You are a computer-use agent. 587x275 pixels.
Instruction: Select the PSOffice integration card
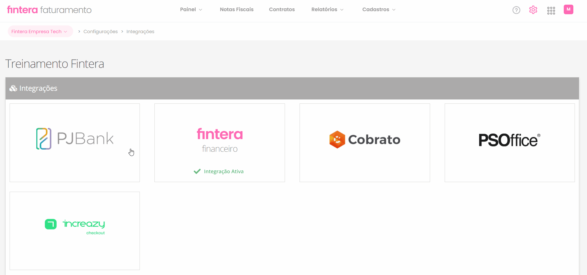pyautogui.click(x=510, y=143)
